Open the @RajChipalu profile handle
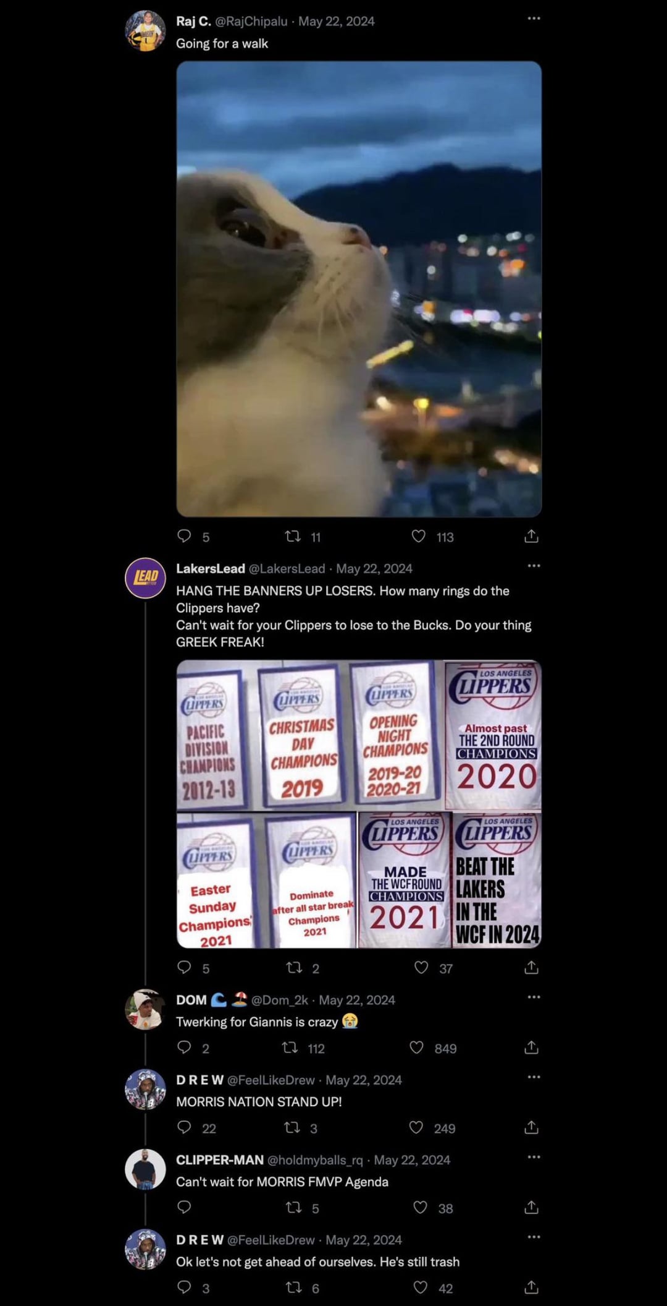This screenshot has width=667, height=1306. 251,21
